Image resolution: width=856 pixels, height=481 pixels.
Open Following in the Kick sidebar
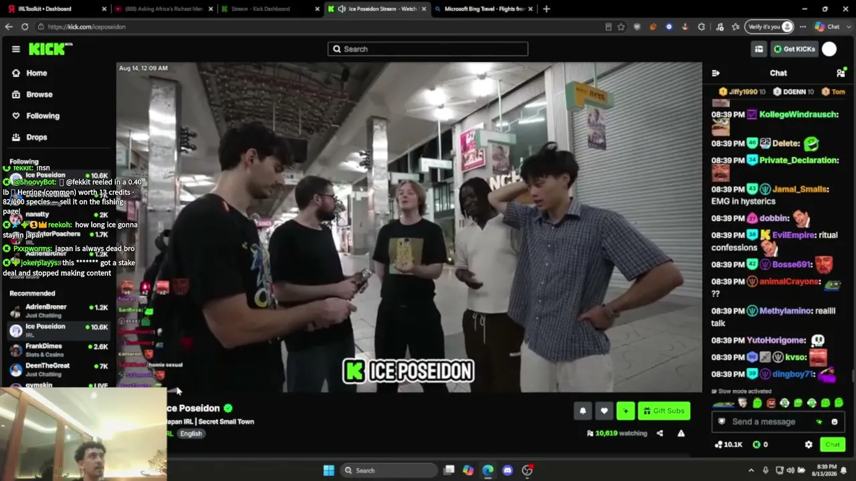(43, 116)
